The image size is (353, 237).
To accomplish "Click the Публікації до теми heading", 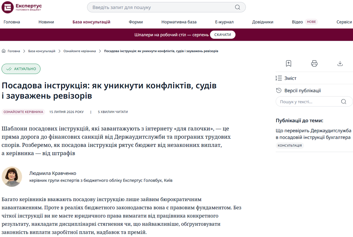I will [299, 121].
